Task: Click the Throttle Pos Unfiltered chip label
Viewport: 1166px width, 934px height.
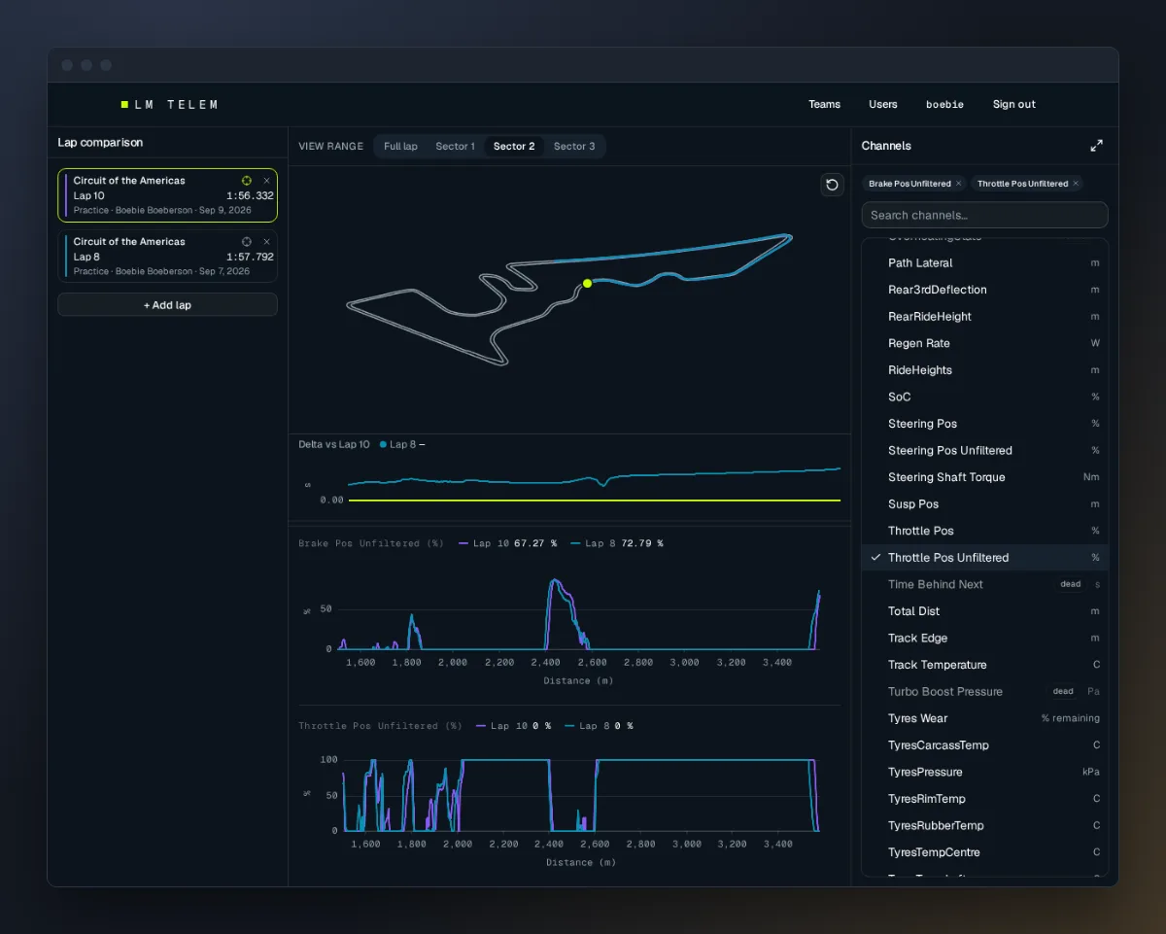Action: 1022,184
